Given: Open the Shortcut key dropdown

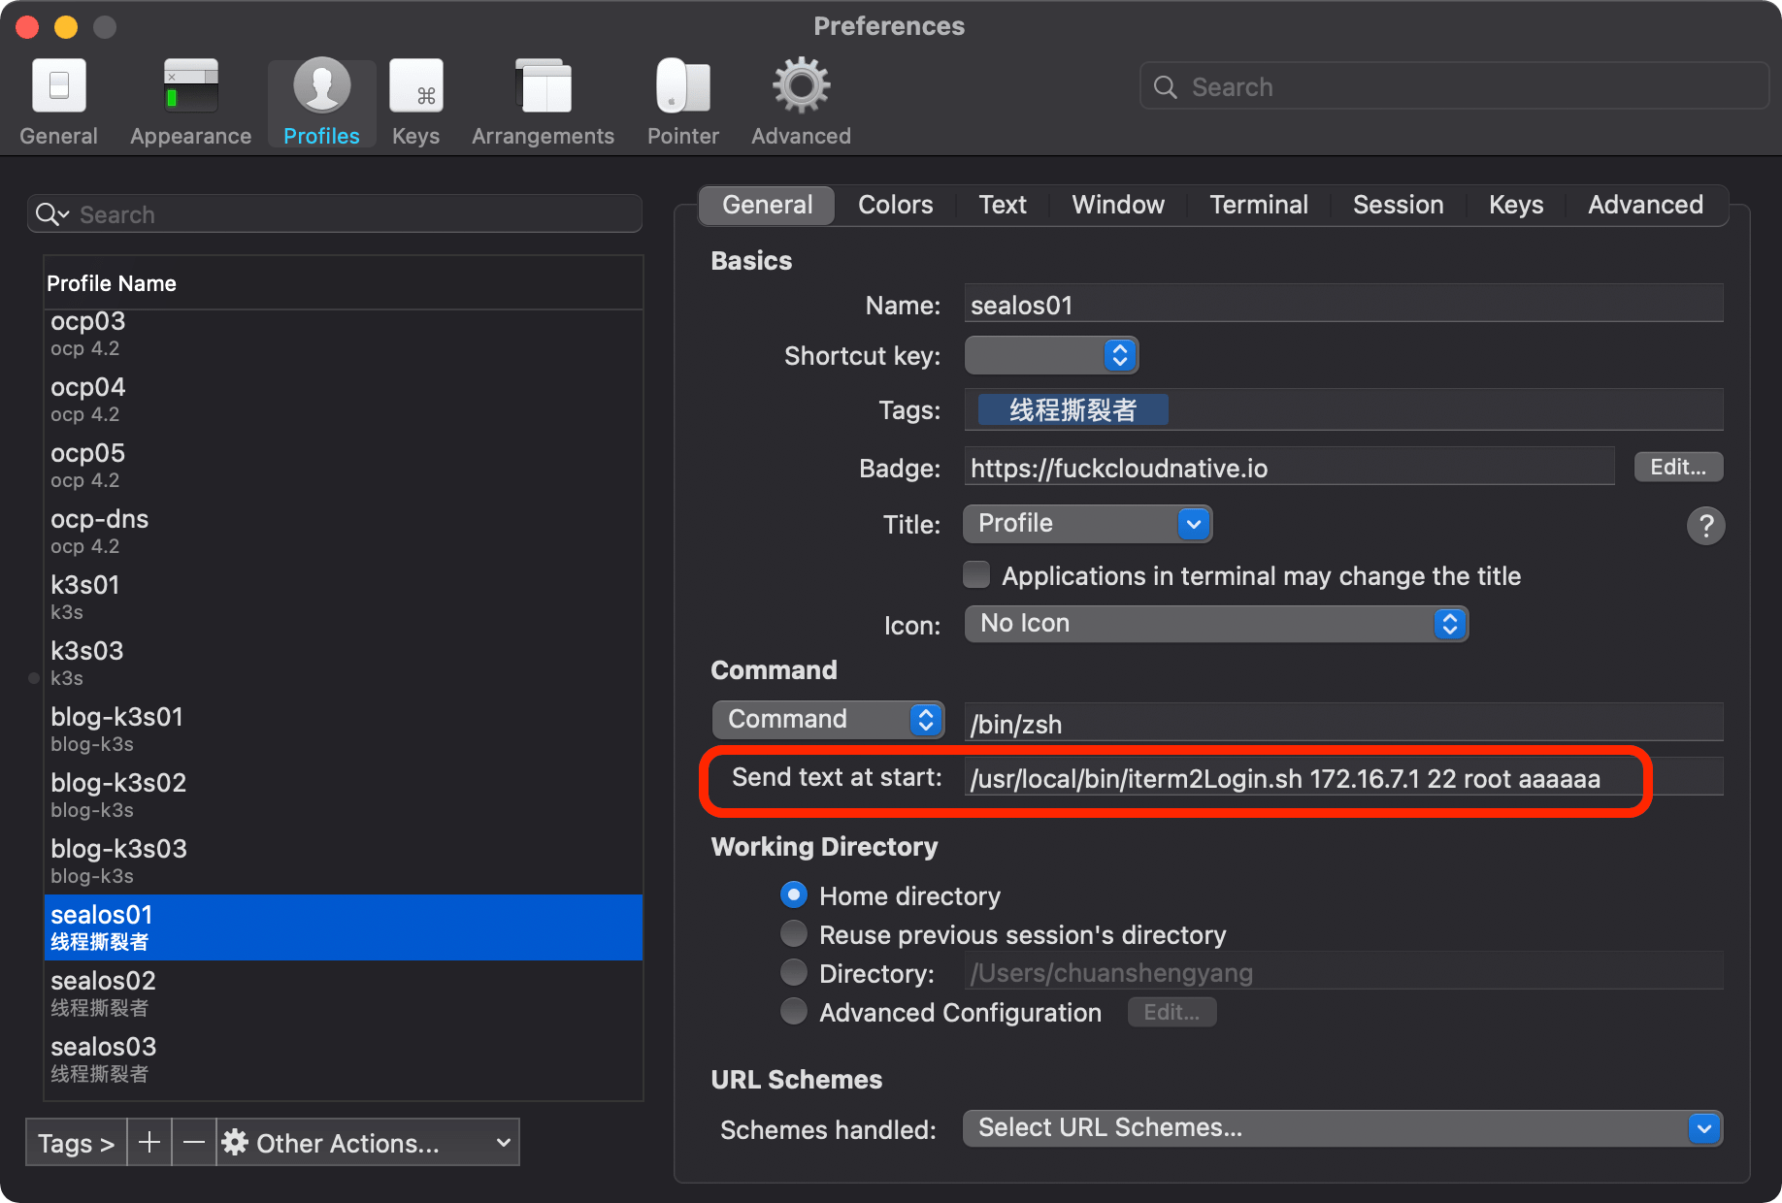Looking at the screenshot, I should click(x=1051, y=355).
